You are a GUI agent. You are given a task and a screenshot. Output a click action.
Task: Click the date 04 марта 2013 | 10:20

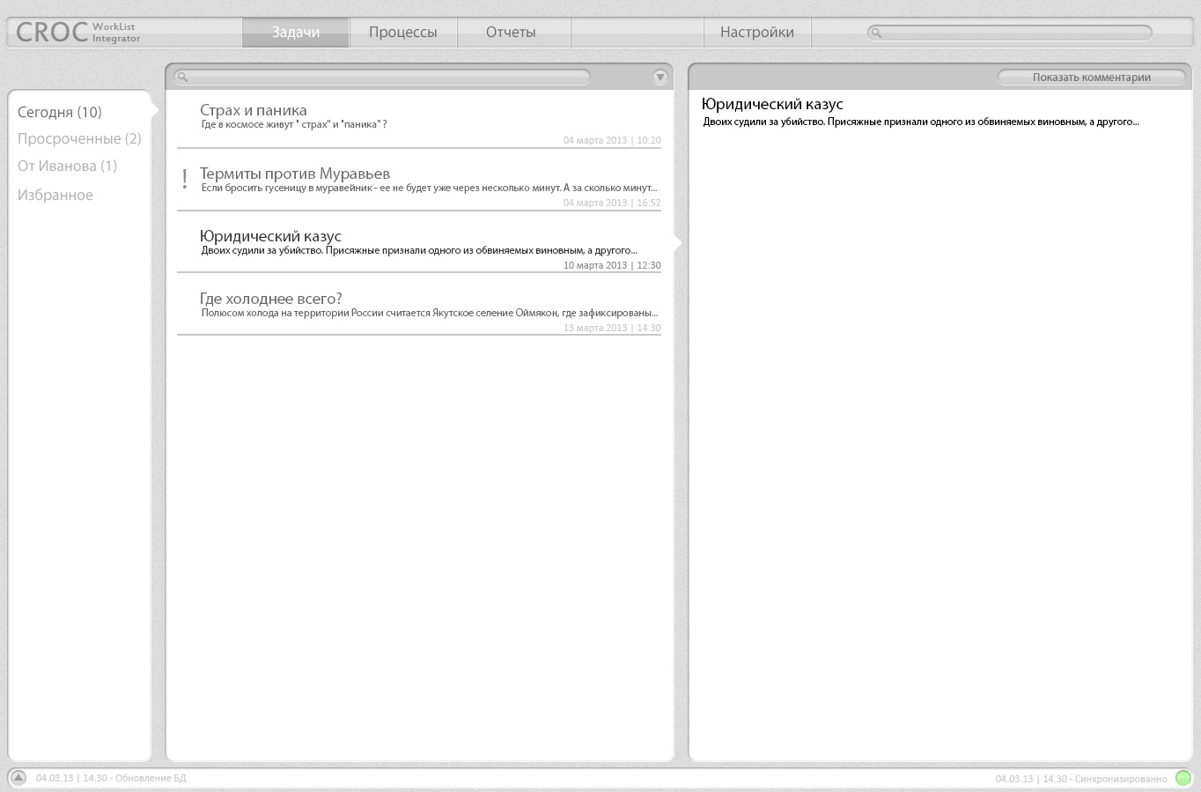pos(612,140)
